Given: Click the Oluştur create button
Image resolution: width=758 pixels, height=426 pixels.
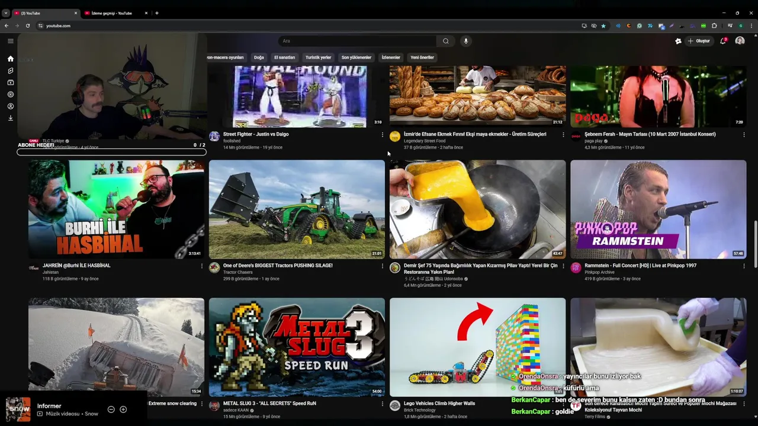Looking at the screenshot, I should point(699,41).
